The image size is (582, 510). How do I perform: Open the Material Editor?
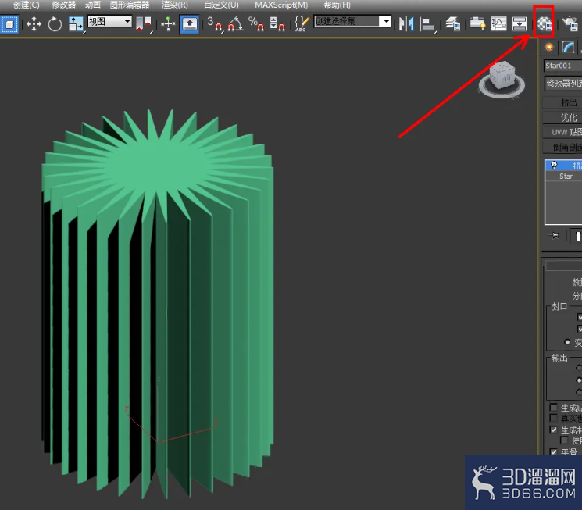click(545, 24)
